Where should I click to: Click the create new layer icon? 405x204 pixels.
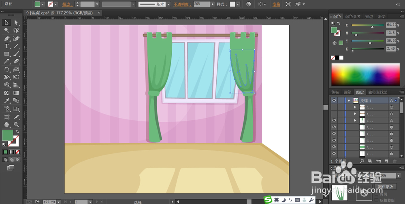coord(386,161)
